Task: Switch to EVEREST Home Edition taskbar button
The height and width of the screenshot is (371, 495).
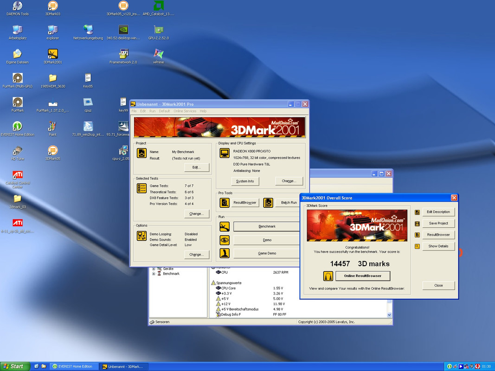Action: tap(74, 366)
